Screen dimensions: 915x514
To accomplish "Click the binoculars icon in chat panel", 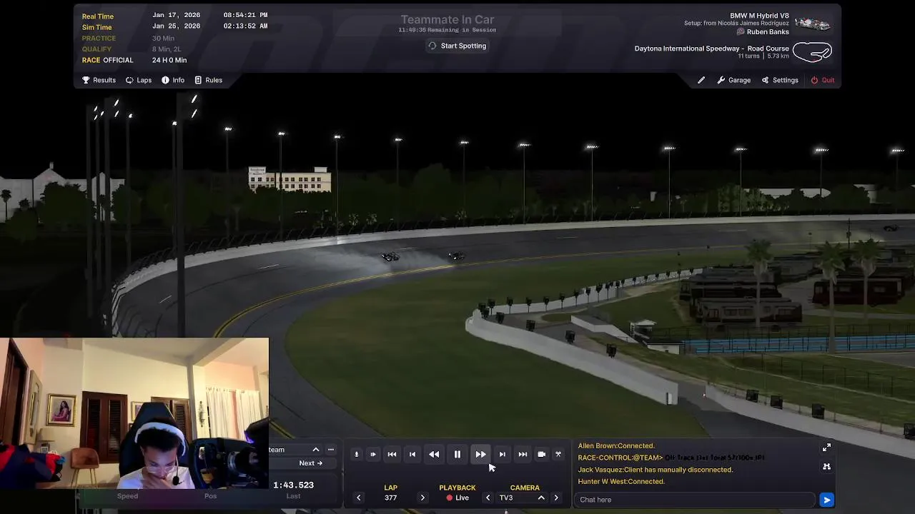I will tap(826, 466).
